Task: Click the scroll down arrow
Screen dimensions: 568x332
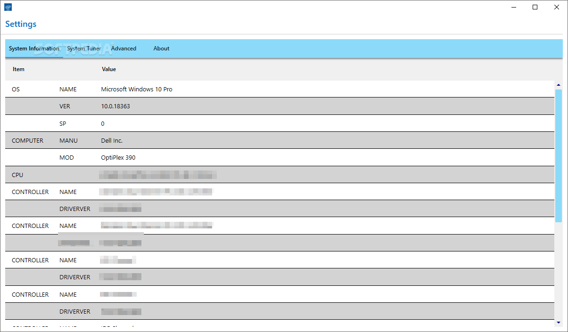Action: click(559, 323)
